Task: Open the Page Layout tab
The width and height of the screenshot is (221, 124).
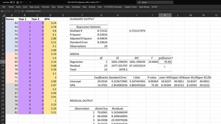Action: (x=35, y=7)
